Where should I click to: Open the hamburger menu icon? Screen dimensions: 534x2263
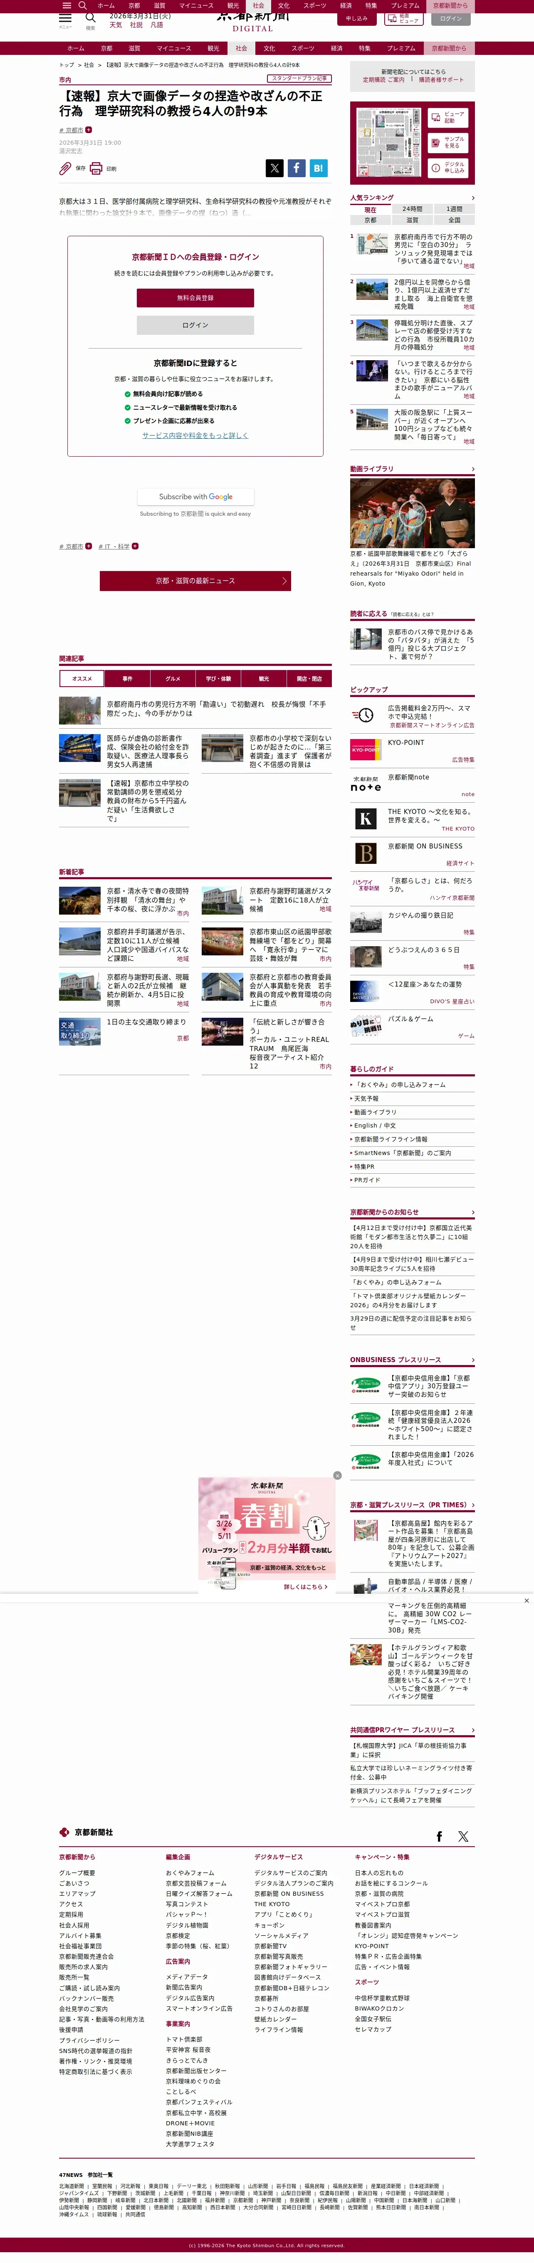65,17
